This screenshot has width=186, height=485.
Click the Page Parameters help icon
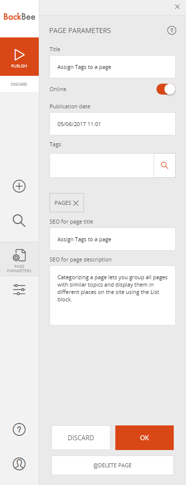pos(171,31)
